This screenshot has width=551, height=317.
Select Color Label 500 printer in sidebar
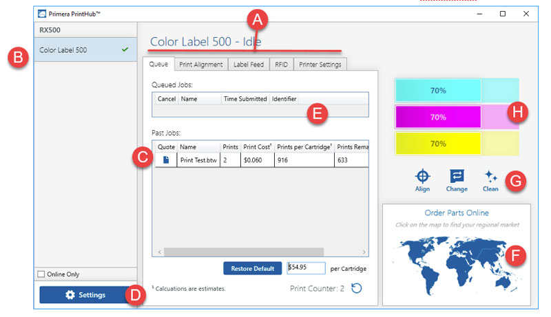pyautogui.click(x=85, y=50)
